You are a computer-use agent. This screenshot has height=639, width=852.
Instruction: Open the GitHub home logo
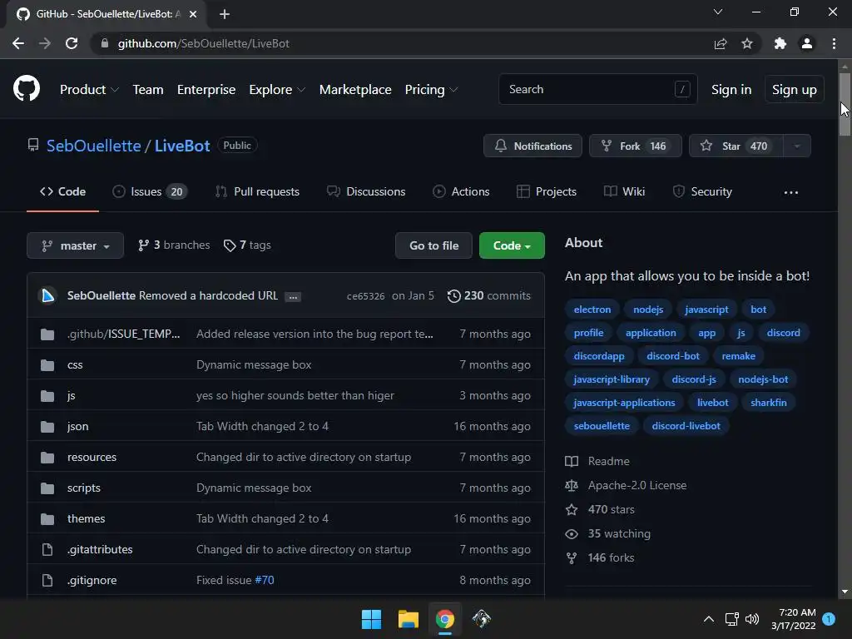(26, 88)
